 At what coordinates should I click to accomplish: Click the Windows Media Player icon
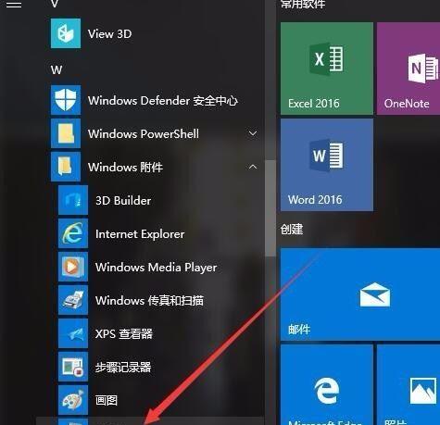pyautogui.click(x=73, y=267)
